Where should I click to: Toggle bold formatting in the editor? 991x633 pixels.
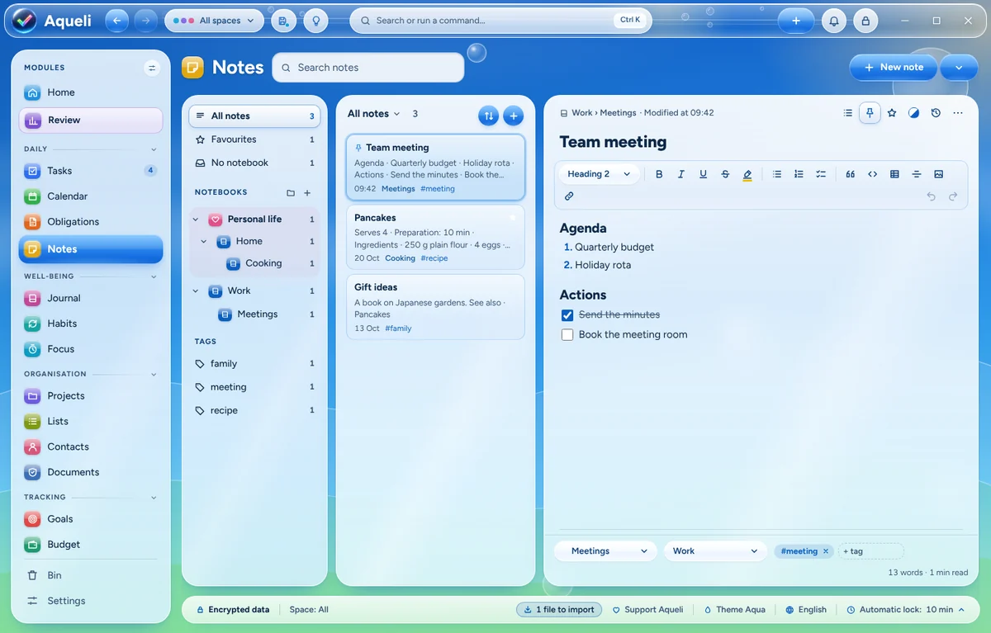click(x=659, y=174)
